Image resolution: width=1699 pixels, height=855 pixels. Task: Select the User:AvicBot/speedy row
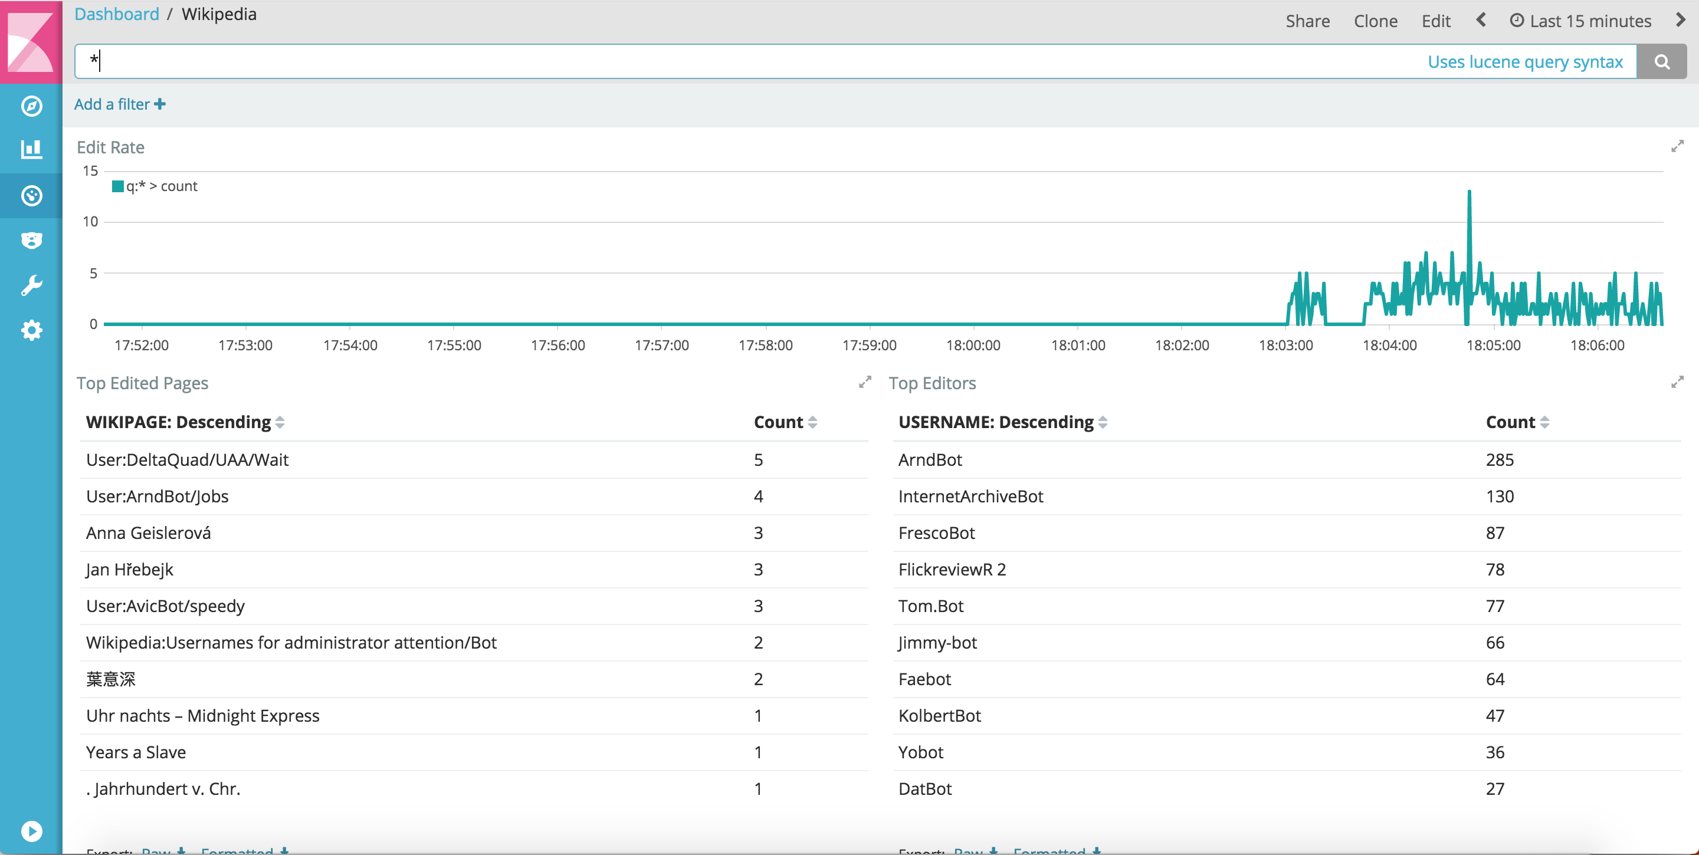pyautogui.click(x=474, y=606)
